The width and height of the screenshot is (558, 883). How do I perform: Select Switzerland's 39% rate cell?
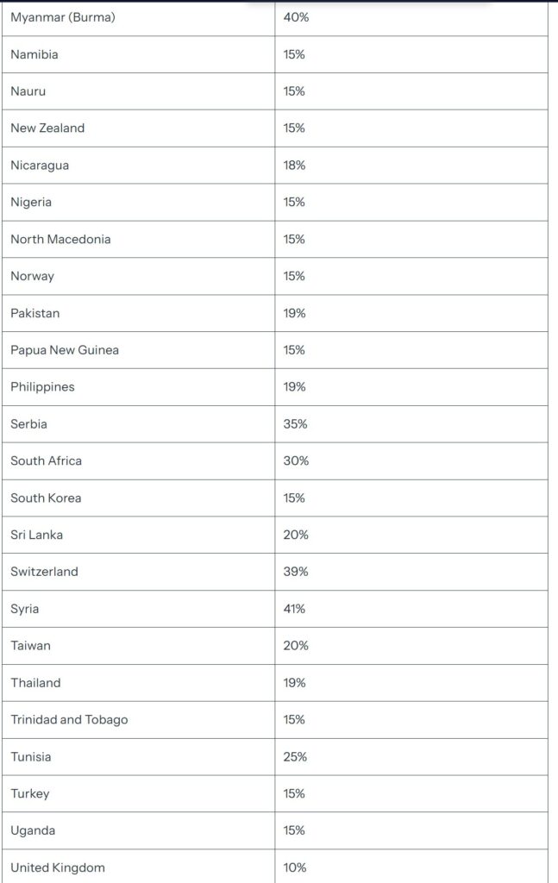[296, 572]
